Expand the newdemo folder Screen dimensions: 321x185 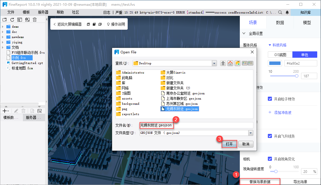[x=3, y=37]
